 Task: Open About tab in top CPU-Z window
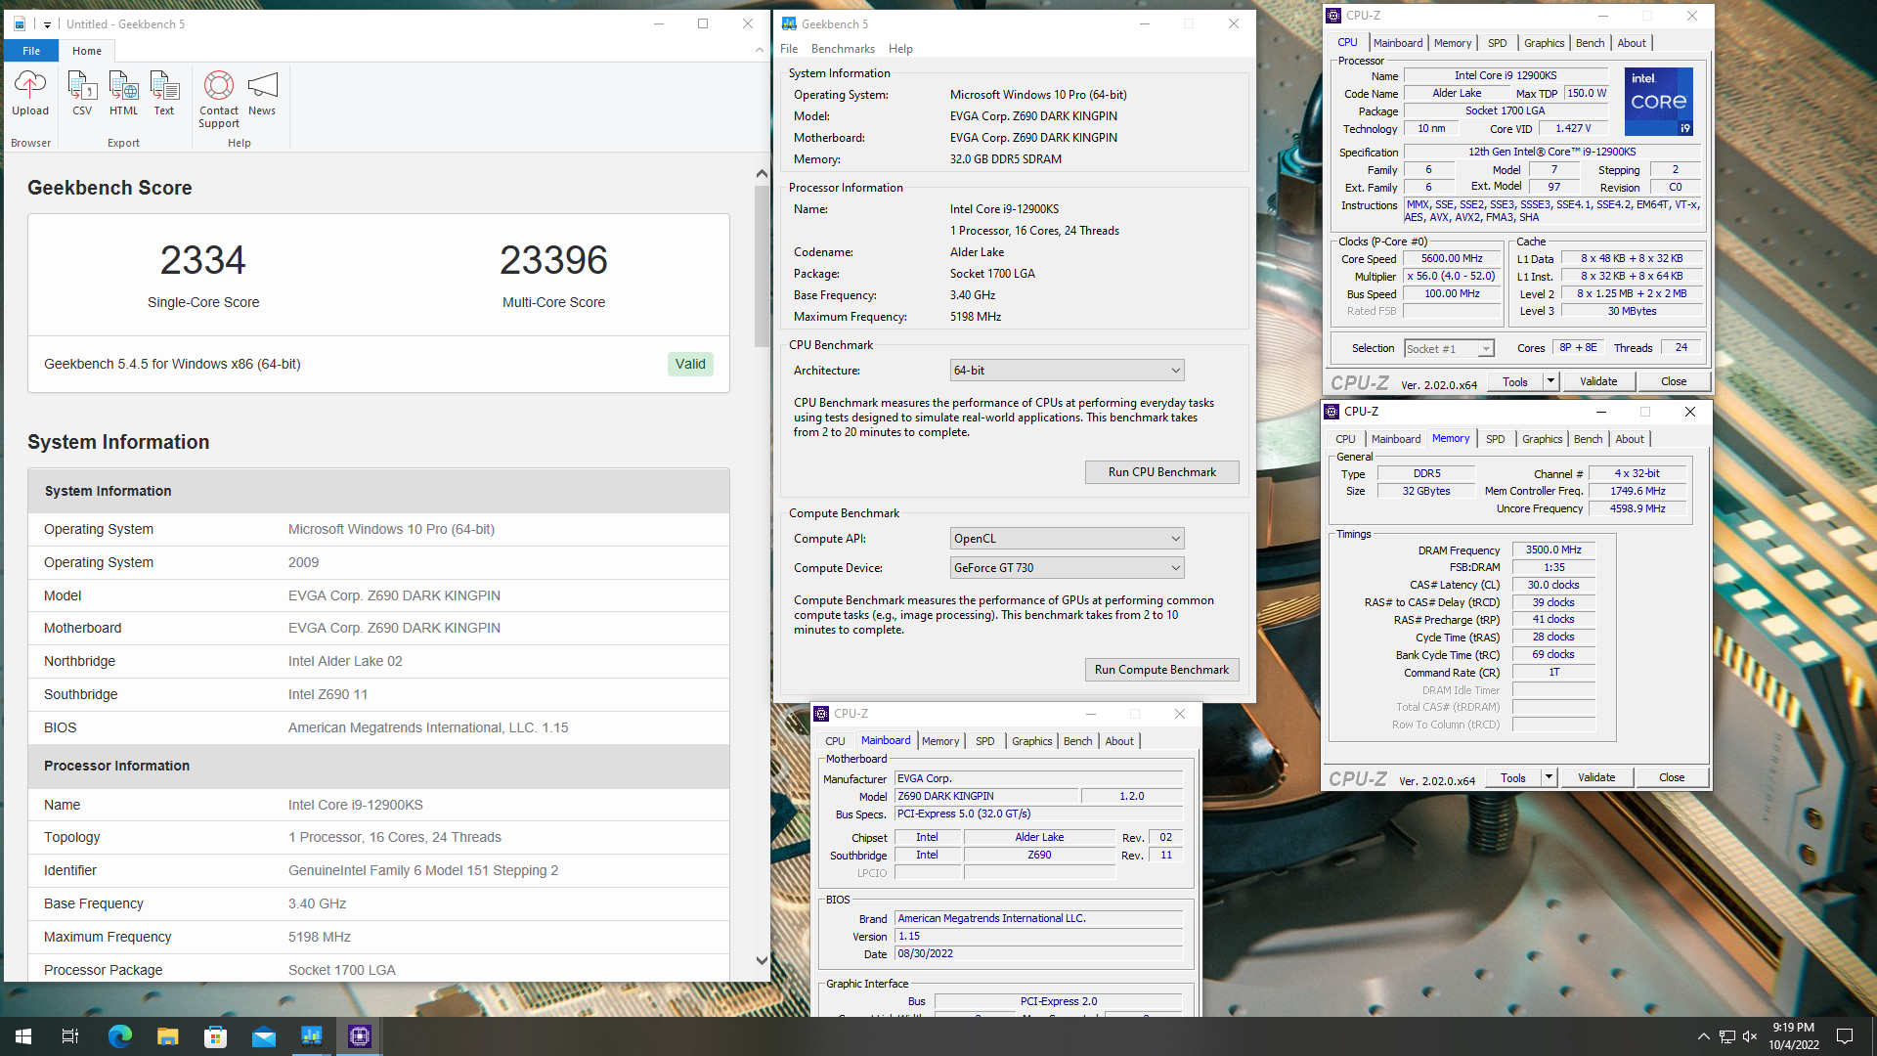pyautogui.click(x=1631, y=43)
